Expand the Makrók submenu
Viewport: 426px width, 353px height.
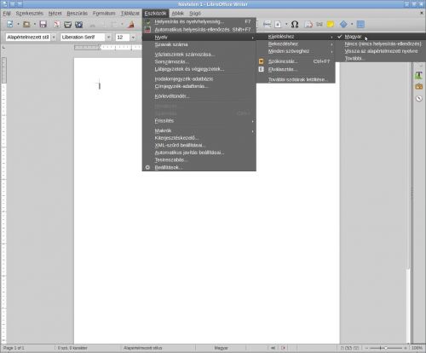point(199,130)
